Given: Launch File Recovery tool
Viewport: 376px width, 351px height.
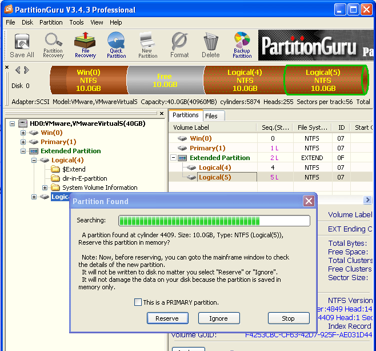Looking at the screenshot, I should coord(85,45).
